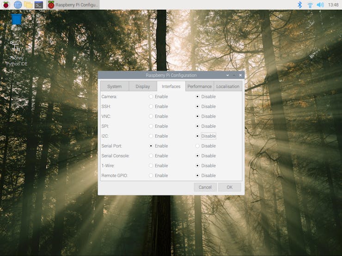This screenshot has height=256, width=342.
Task: Open the Performance tab
Action: (200, 86)
